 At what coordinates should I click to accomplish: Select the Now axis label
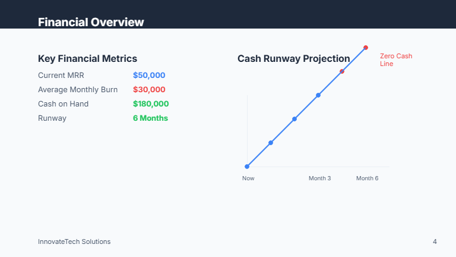pyautogui.click(x=248, y=178)
